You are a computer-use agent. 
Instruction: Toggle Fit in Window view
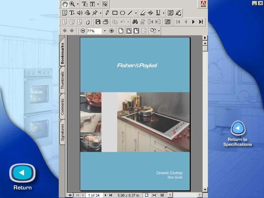pos(129,31)
